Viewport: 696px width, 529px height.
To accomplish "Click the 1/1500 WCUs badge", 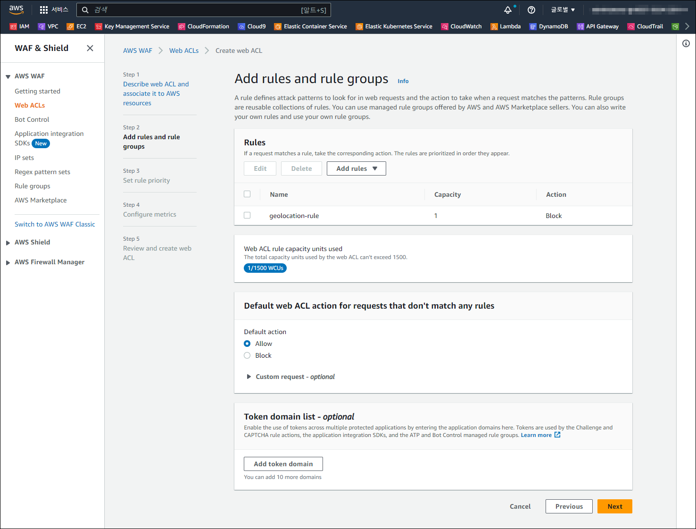I will pyautogui.click(x=265, y=268).
